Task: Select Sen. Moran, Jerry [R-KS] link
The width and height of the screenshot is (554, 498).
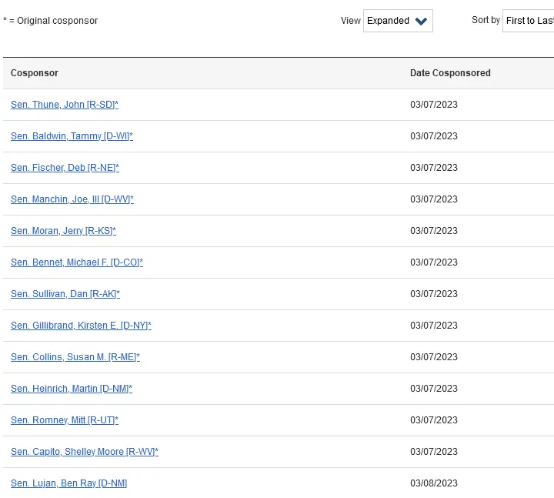Action: coord(63,231)
